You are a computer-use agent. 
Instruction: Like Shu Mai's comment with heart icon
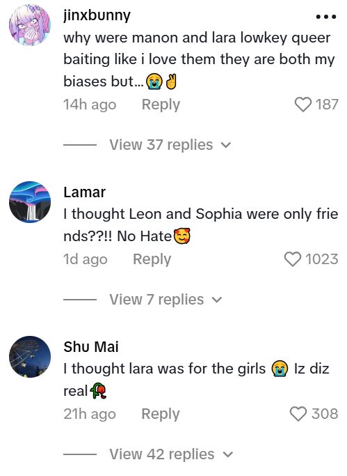298,414
